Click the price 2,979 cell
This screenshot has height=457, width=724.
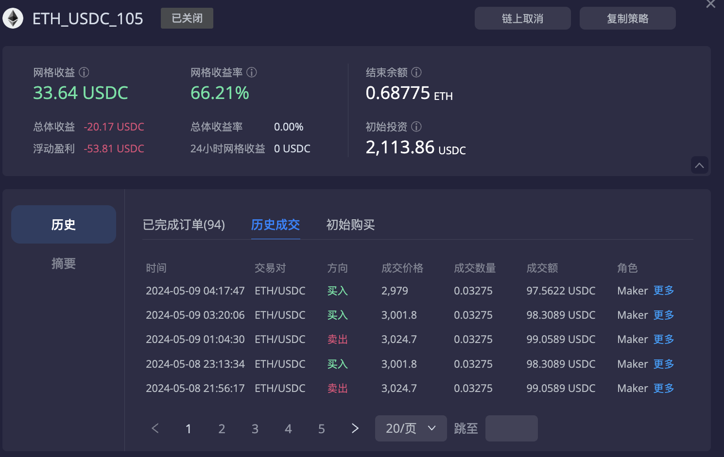pyautogui.click(x=395, y=291)
